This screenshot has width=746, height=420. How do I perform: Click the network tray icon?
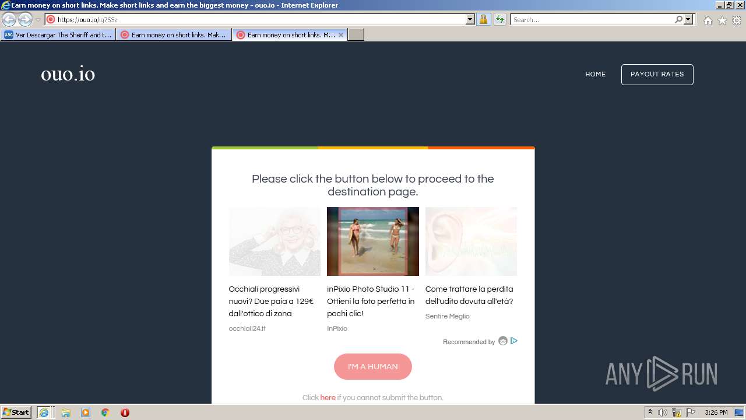[677, 412]
